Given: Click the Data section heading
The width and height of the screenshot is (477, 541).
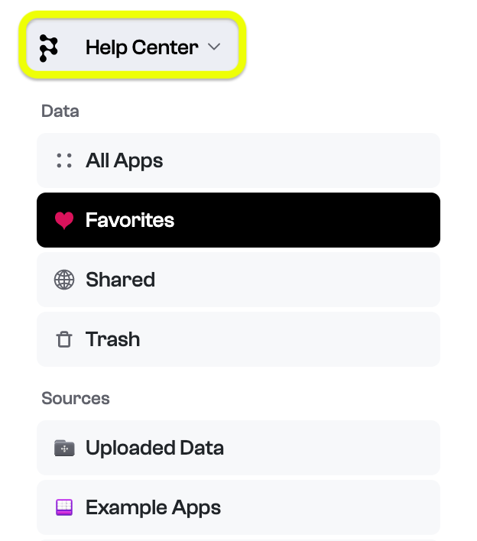Looking at the screenshot, I should [60, 111].
